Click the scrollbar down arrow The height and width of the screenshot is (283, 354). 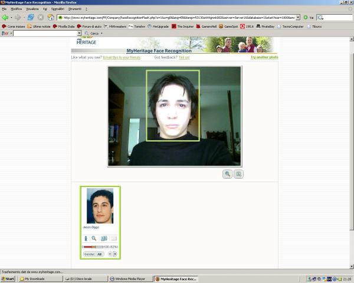(352, 266)
